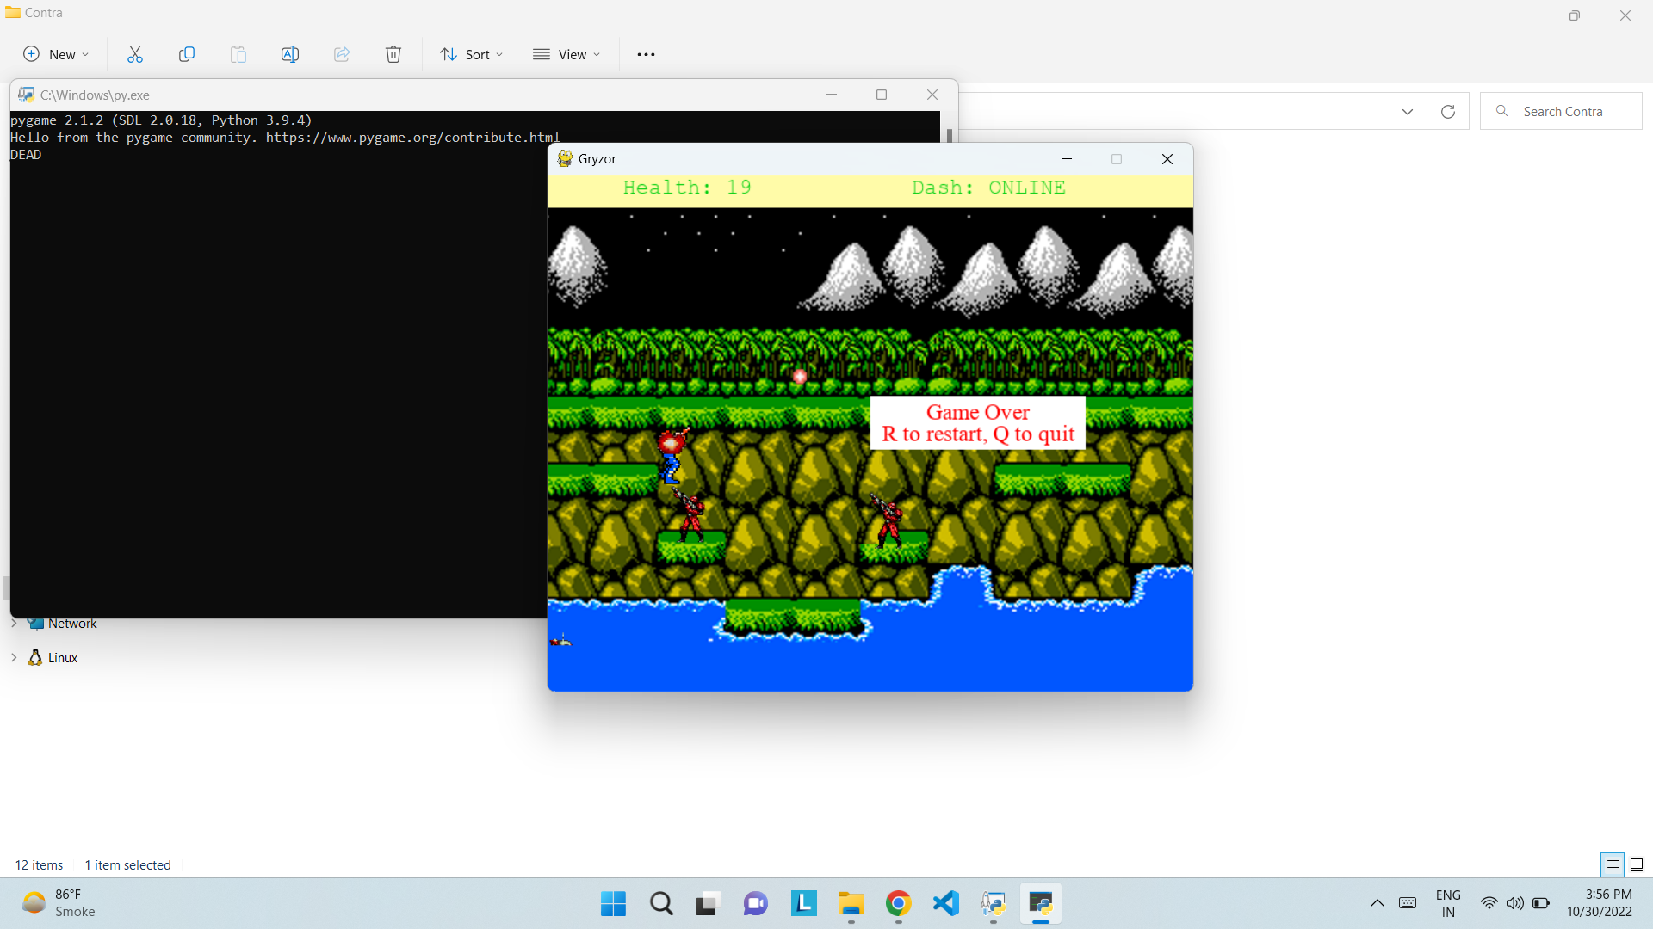Open Google Chrome from taskbar
Viewport: 1653px width, 929px height.
[x=898, y=903]
